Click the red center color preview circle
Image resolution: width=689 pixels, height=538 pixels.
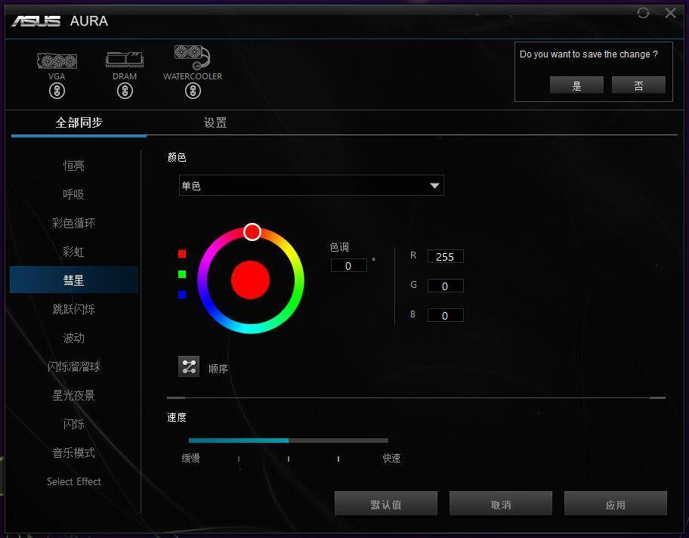(x=251, y=280)
